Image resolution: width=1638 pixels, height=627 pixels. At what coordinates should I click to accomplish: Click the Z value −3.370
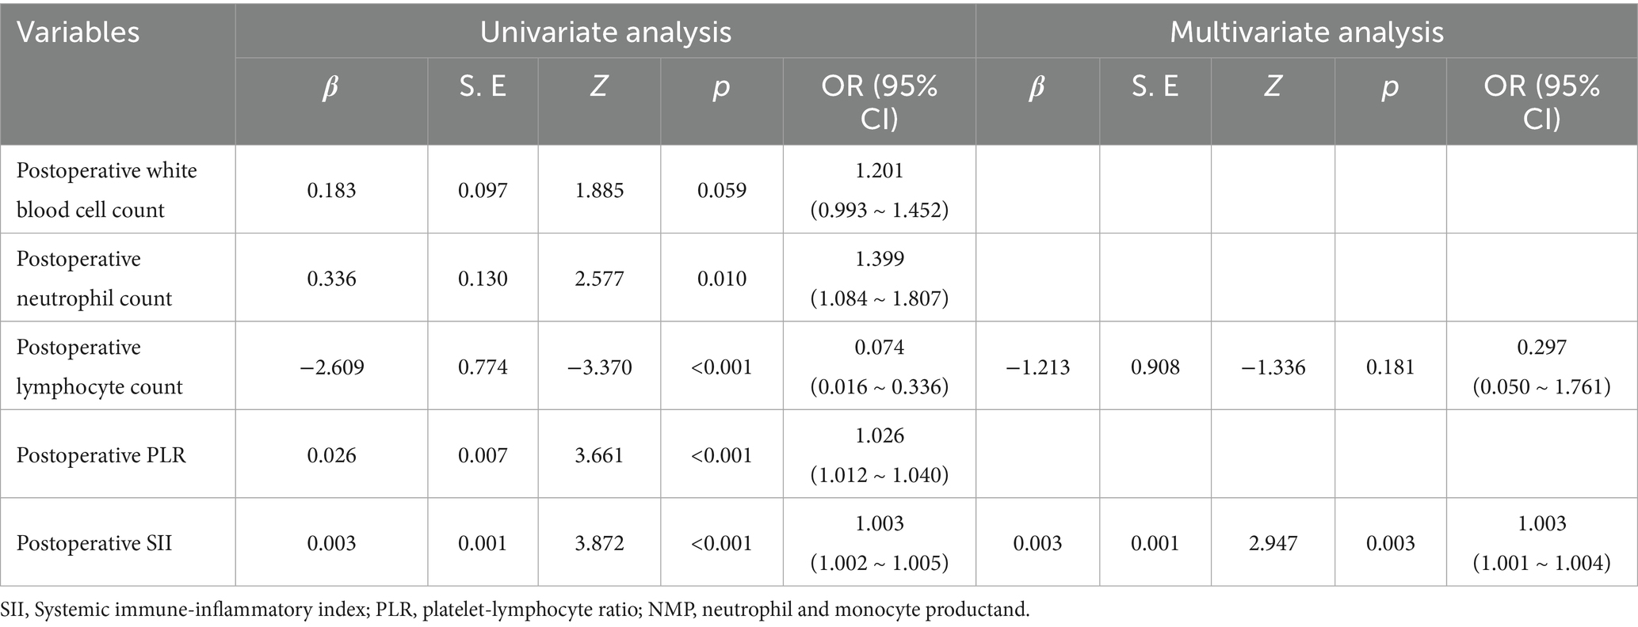pyautogui.click(x=599, y=368)
